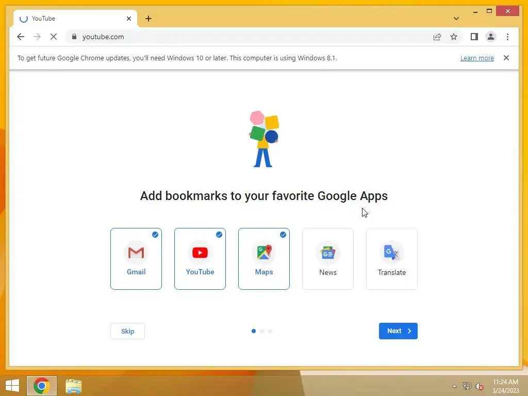
Task: Open the side panel icon
Action: click(474, 37)
